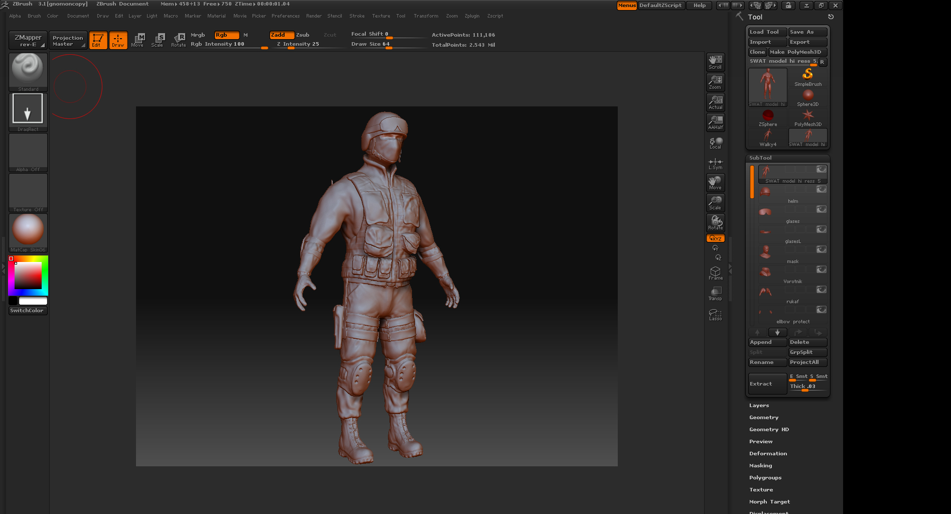Expand the Deformation panel
Screen dimensions: 951x514
768,454
